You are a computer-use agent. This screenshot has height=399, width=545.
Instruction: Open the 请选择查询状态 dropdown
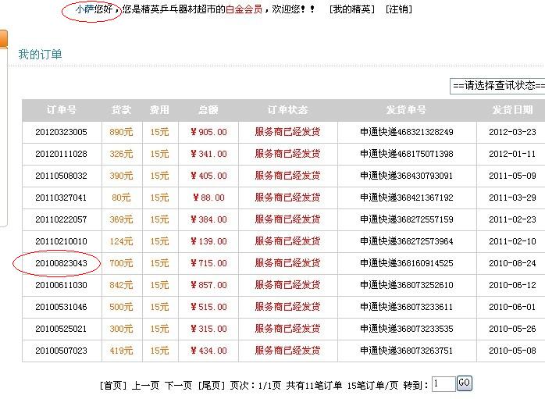(x=497, y=85)
